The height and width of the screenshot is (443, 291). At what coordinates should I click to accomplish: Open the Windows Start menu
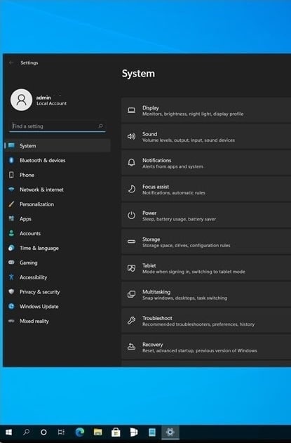[8, 432]
